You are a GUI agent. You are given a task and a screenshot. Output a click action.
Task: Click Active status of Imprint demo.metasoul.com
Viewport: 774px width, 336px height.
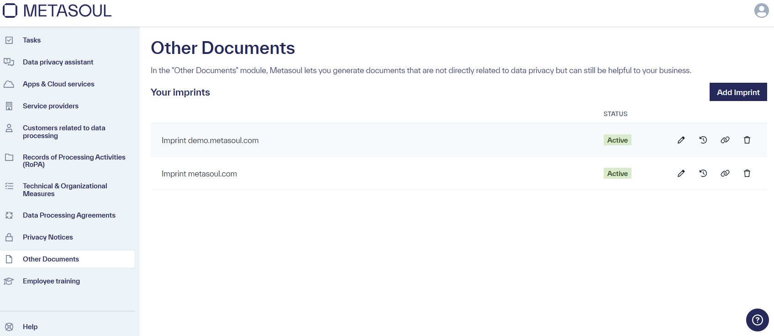click(x=617, y=140)
